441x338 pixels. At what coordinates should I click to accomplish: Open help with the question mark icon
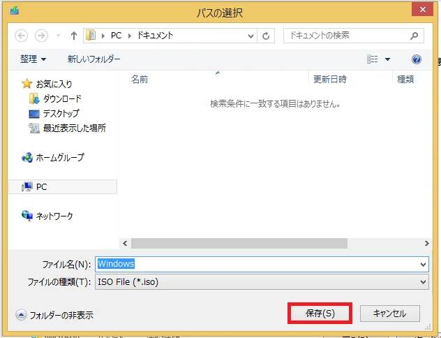click(x=417, y=59)
